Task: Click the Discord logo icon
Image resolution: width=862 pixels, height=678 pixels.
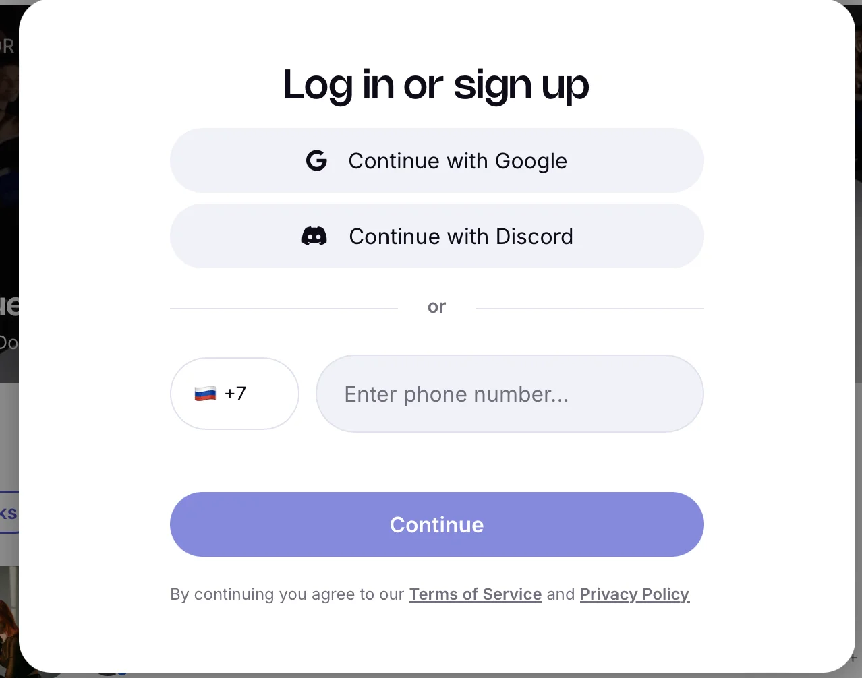Action: 314,237
